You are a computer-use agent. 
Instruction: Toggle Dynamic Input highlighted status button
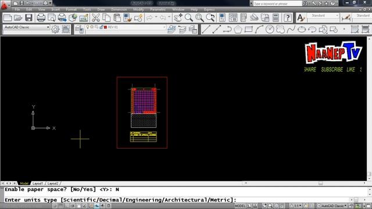(97, 206)
